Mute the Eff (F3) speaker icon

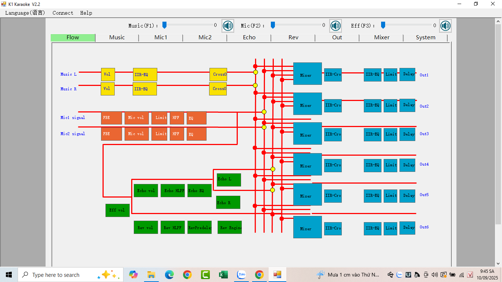tap(445, 26)
